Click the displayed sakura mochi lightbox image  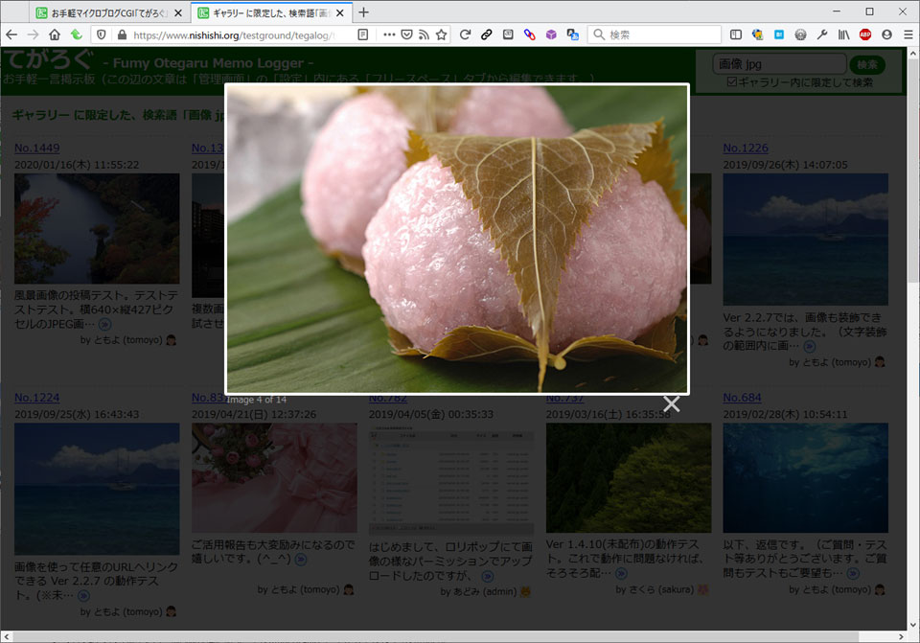click(x=457, y=239)
